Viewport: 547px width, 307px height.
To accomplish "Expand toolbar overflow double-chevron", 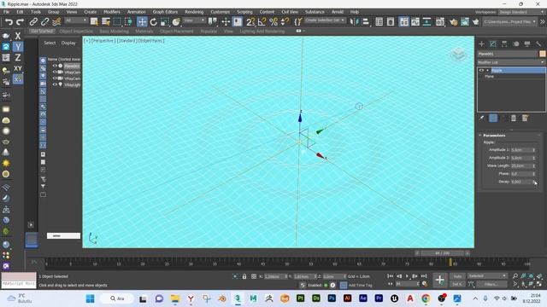I will [543, 21].
